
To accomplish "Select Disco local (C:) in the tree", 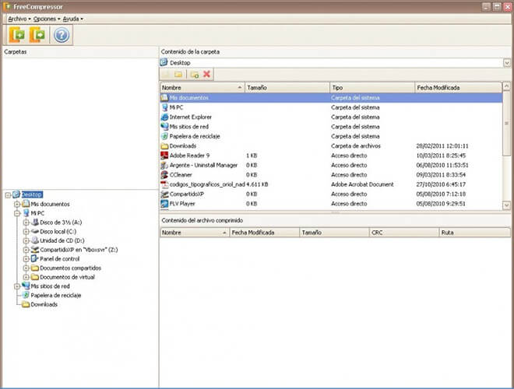I will [58, 232].
